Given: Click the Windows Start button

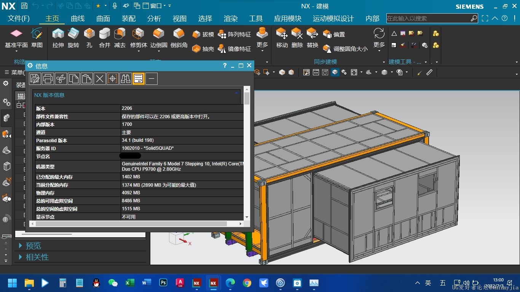Looking at the screenshot, I should point(12,283).
